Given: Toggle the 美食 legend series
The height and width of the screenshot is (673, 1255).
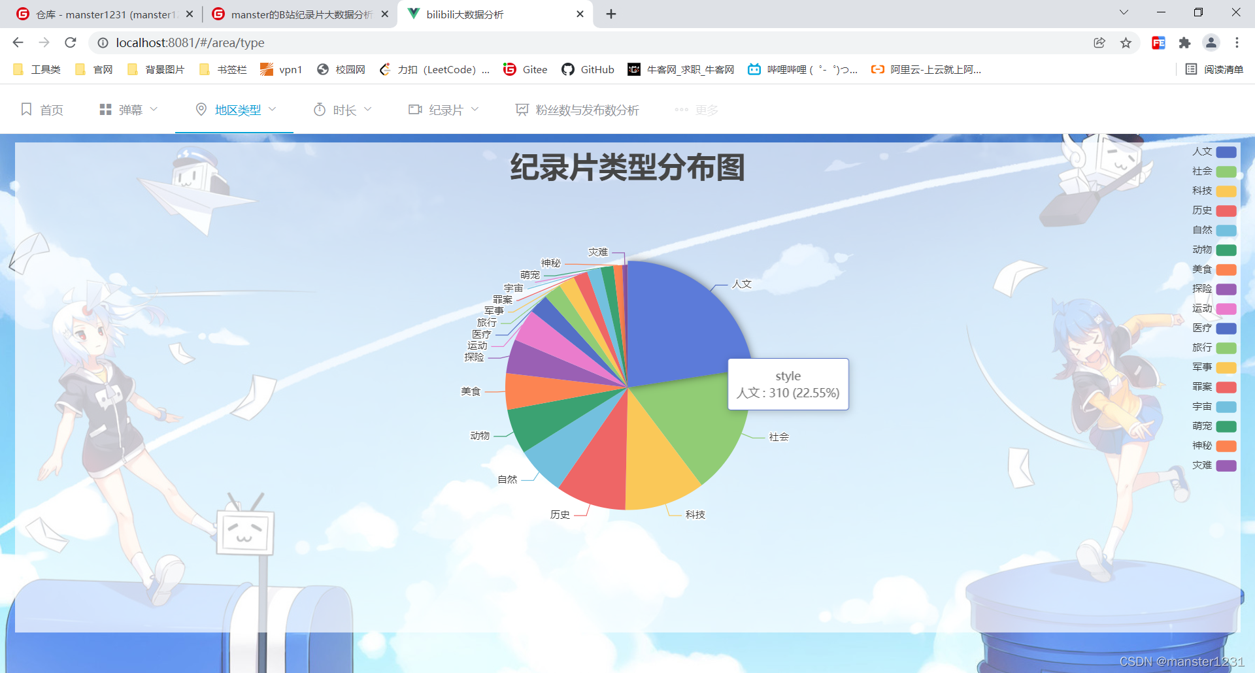Looking at the screenshot, I should [1214, 269].
